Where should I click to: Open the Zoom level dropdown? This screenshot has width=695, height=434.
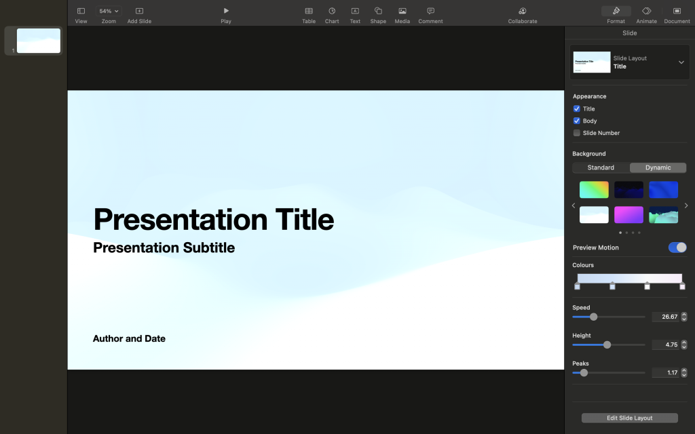click(107, 10)
